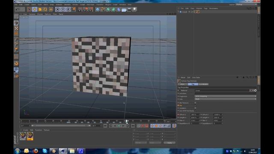The image size is (274, 154).
Task: Click timeline preview range slider bar
Action: click(x=61, y=125)
